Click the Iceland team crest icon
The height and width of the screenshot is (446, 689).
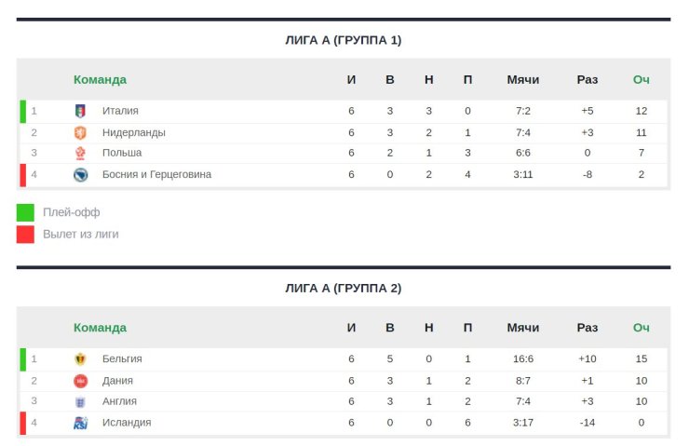pyautogui.click(x=80, y=423)
